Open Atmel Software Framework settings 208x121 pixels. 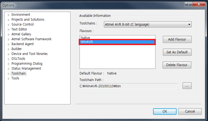click(x=31, y=39)
